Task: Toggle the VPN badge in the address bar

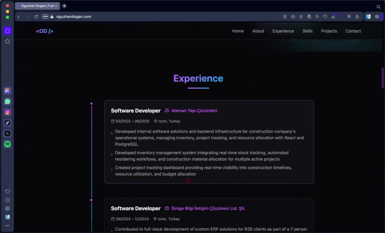Action: click(45, 17)
